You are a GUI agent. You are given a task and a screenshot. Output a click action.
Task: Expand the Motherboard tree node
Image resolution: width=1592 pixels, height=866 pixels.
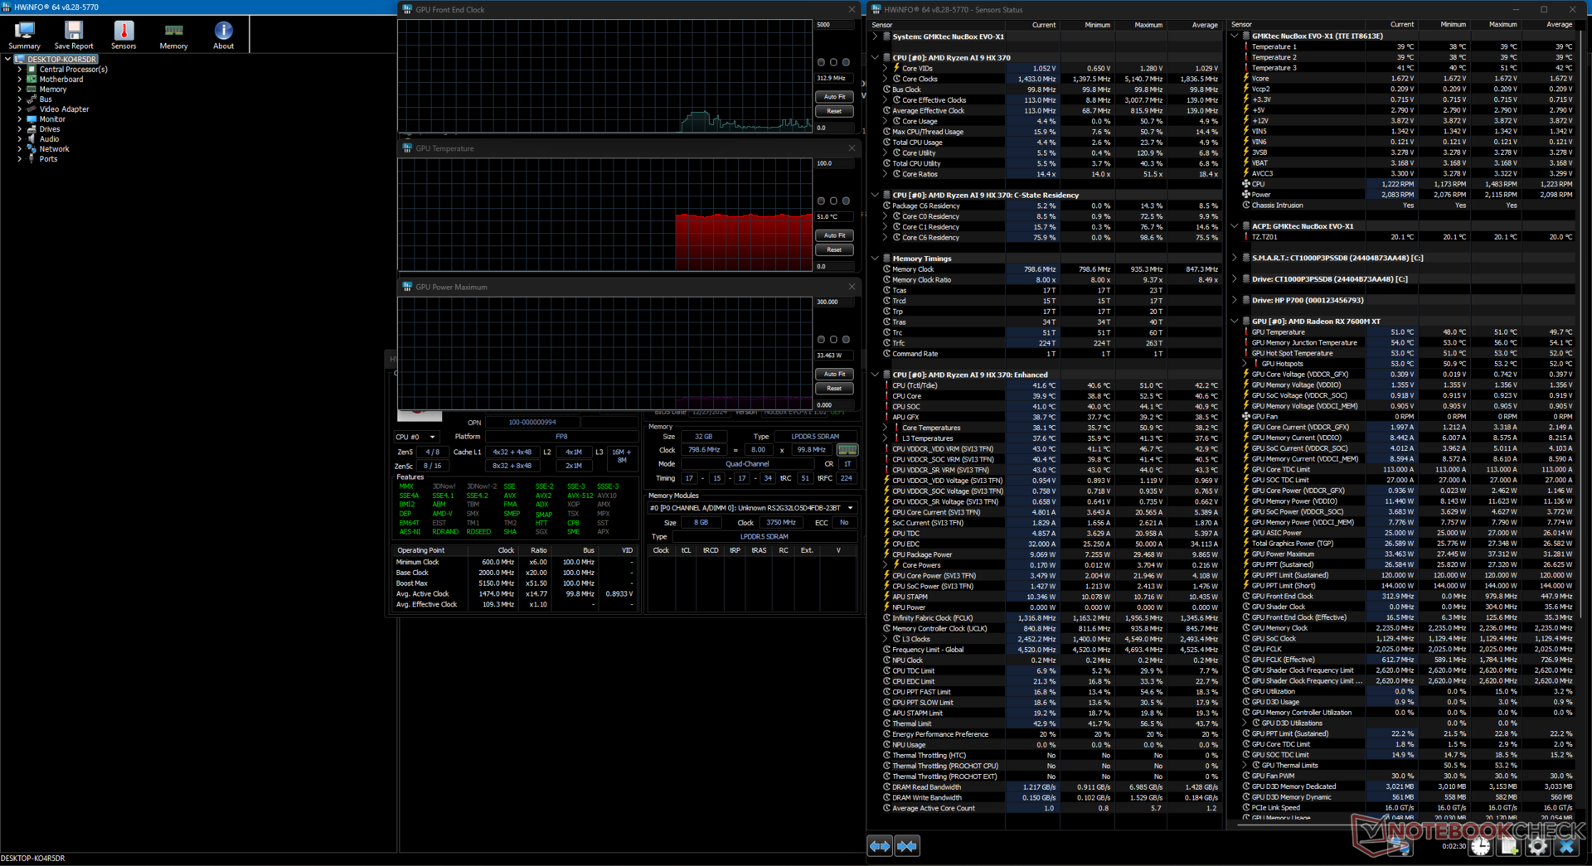(x=19, y=80)
